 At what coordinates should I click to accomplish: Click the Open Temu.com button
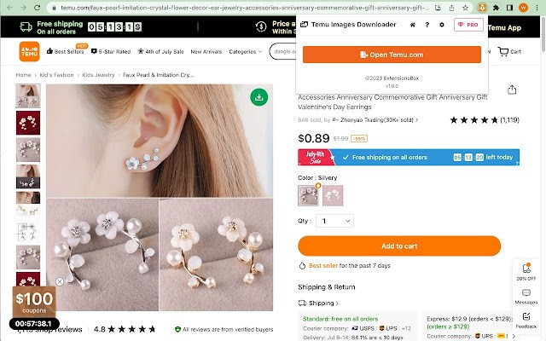pos(392,55)
